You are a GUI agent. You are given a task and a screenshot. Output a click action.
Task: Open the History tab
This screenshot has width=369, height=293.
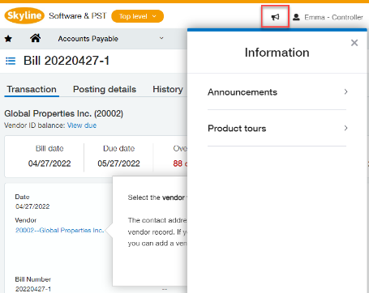(x=168, y=89)
